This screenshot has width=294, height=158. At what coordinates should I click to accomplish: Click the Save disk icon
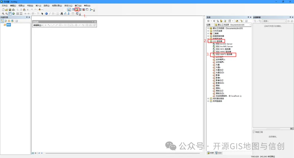click(10, 10)
